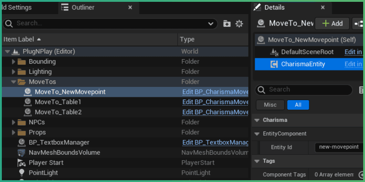Select Player Start label in the Outliner

click(x=46, y=163)
